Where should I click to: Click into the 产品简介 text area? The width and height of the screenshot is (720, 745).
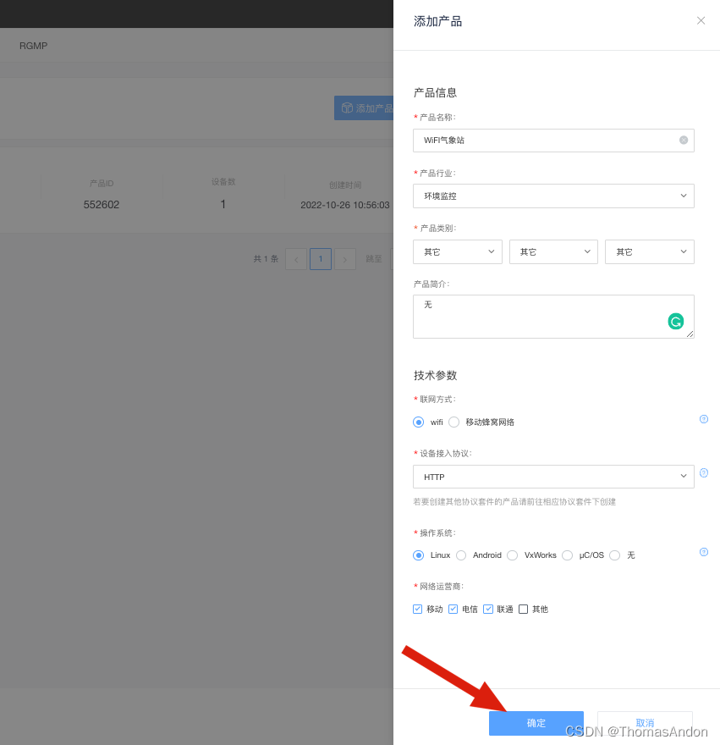pyautogui.click(x=553, y=317)
